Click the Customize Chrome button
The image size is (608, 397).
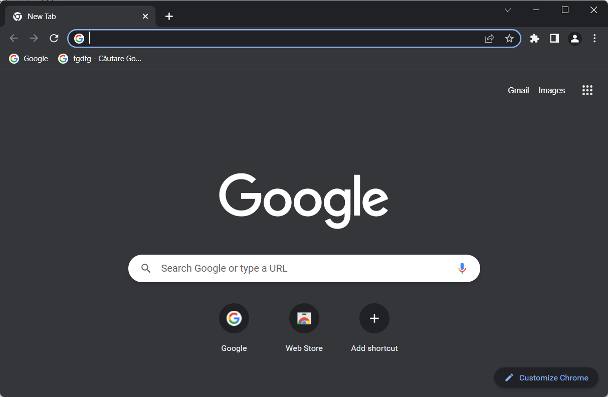click(546, 378)
